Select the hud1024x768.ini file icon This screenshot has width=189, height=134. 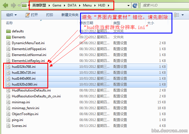coord(8,66)
